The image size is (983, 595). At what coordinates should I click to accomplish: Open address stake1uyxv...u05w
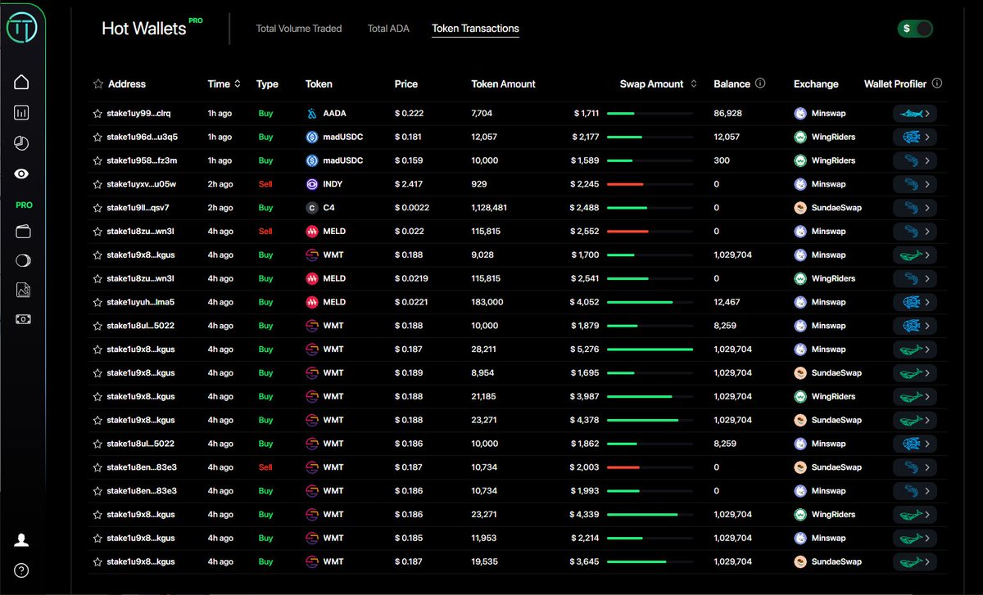[141, 184]
